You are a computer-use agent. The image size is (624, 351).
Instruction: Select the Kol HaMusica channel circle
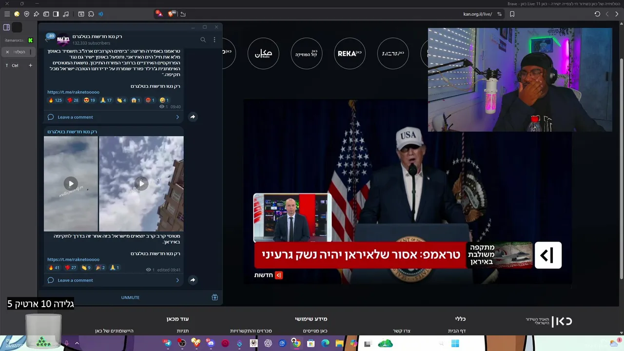(x=307, y=53)
